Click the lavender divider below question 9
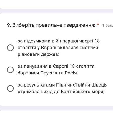 (56, 108)
